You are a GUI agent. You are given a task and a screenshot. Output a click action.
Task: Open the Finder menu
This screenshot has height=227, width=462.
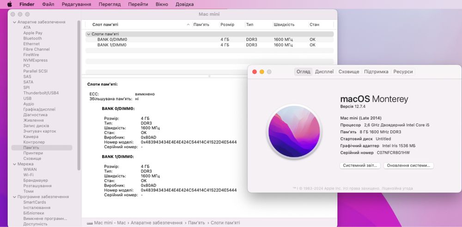coord(27,5)
